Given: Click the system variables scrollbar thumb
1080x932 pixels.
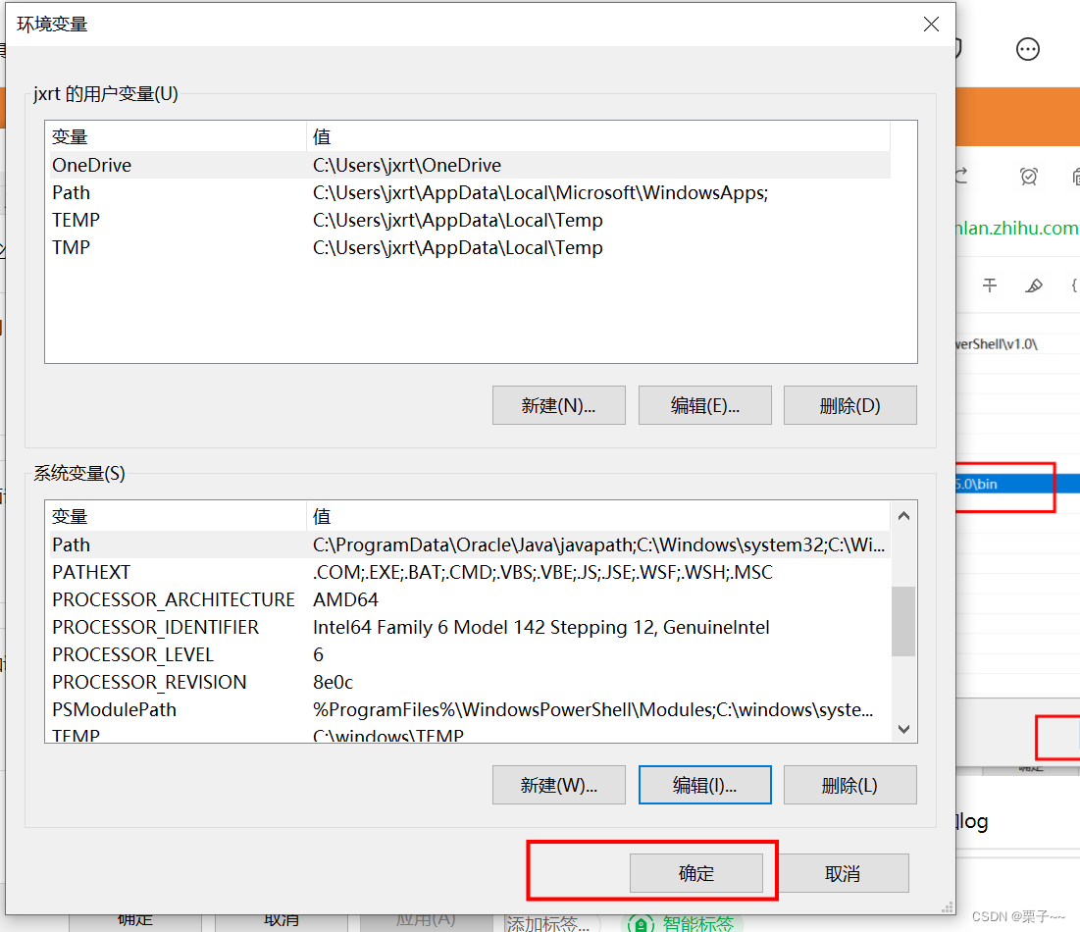Looking at the screenshot, I should (x=903, y=621).
